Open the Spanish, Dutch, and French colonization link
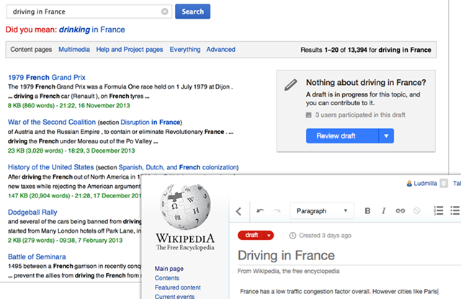Screen dimensions: 461x299 178,167
